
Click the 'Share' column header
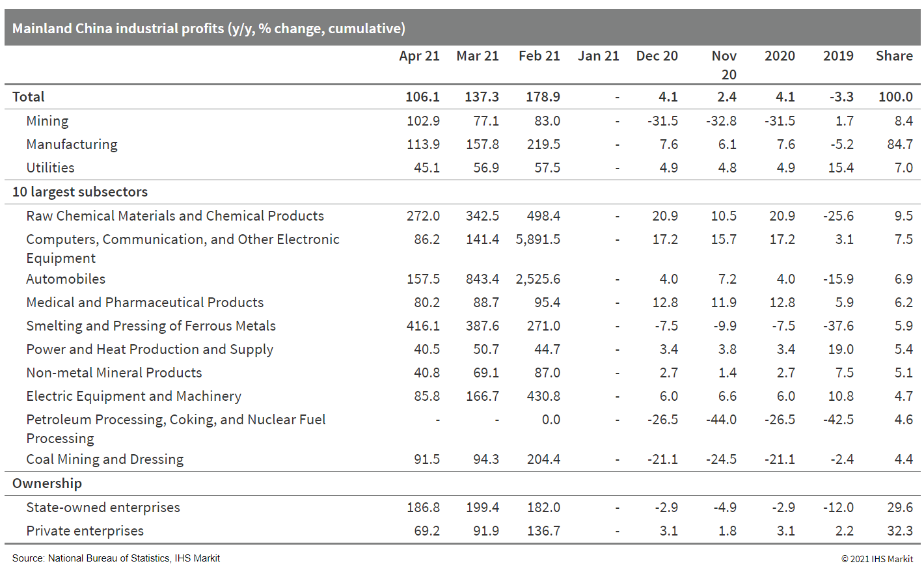click(894, 56)
